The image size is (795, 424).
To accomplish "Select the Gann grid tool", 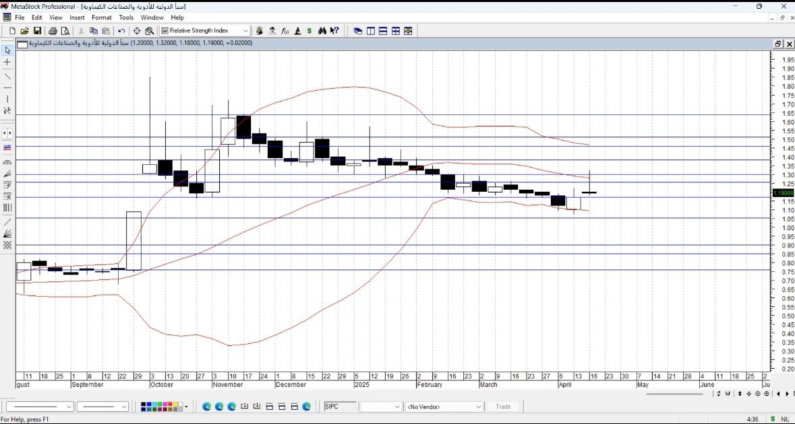I will tap(7, 246).
